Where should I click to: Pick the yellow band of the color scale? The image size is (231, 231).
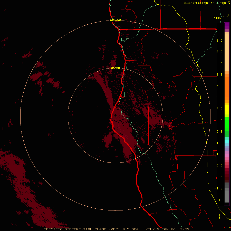[227, 110]
